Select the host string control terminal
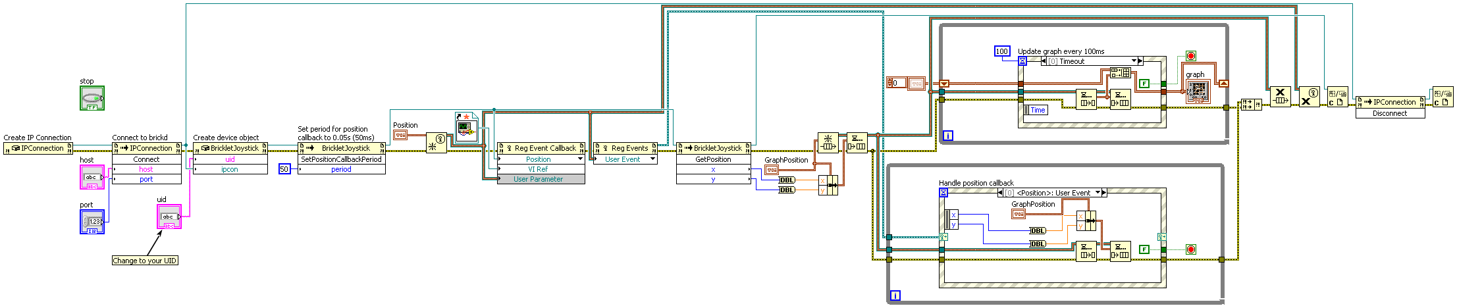 tap(92, 177)
